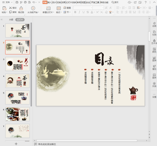Open the font name combo box
The width and height of the screenshot is (157, 146).
click(83, 8)
